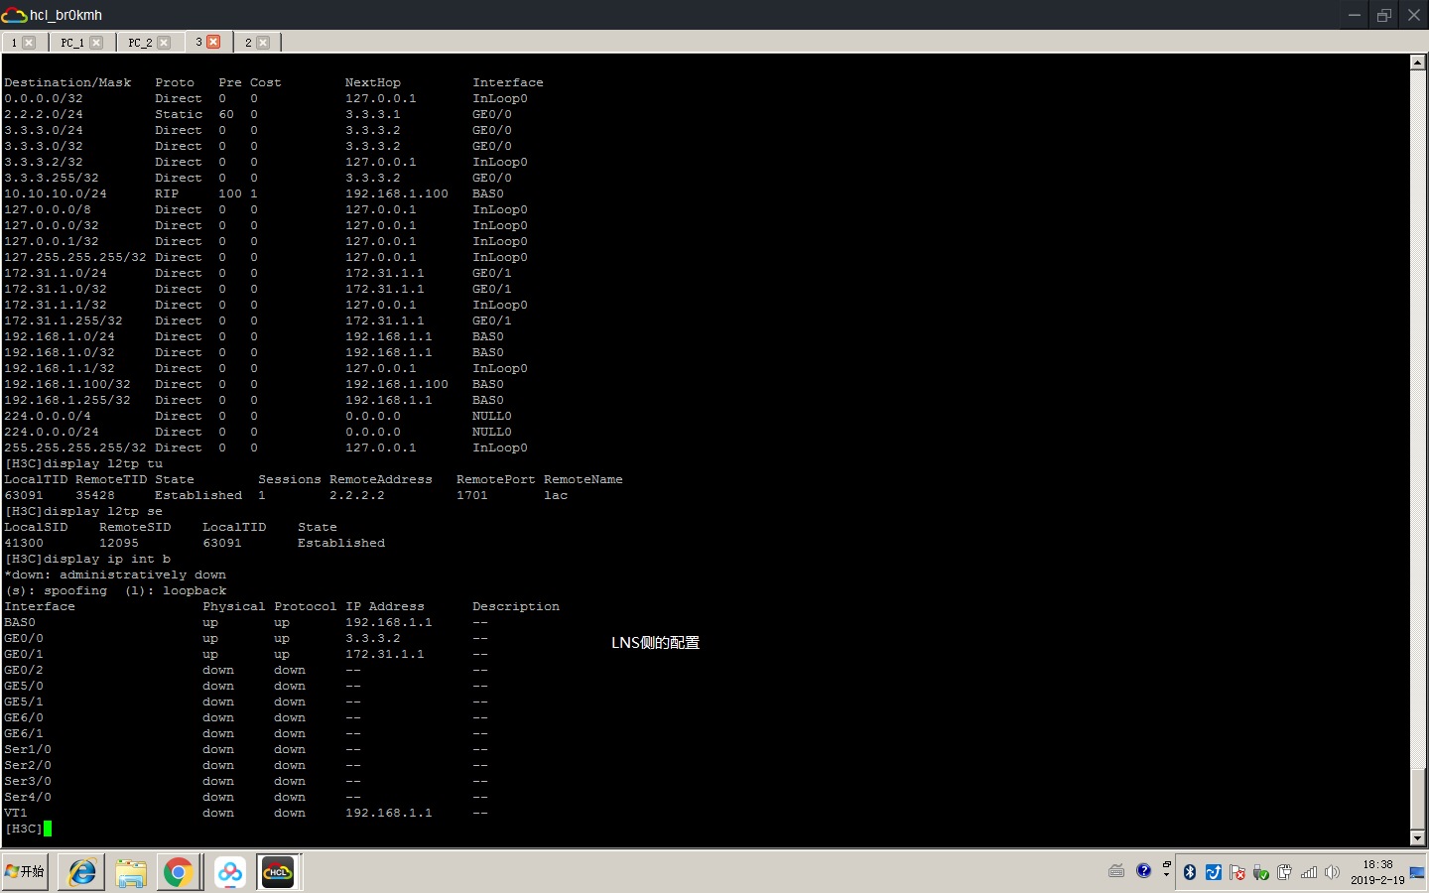Click tunnel LocalTID 63091 in tunnel row
Screen dimensions: 1429x893
coord(24,495)
